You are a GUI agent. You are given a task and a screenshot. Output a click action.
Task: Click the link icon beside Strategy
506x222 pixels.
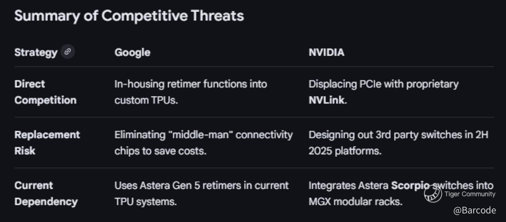tap(68, 52)
